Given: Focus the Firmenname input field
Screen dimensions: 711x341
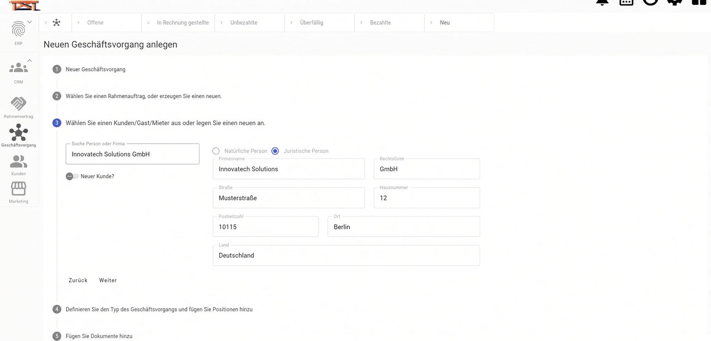Looking at the screenshot, I should [289, 169].
